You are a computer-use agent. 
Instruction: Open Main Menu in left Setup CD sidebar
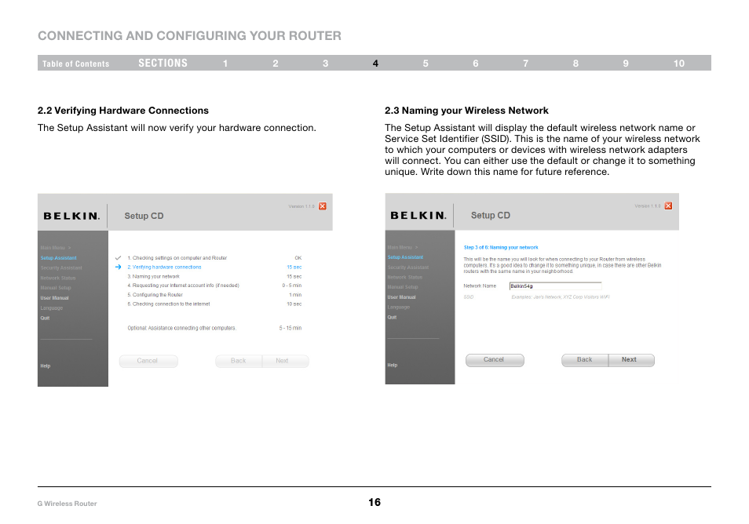point(56,248)
